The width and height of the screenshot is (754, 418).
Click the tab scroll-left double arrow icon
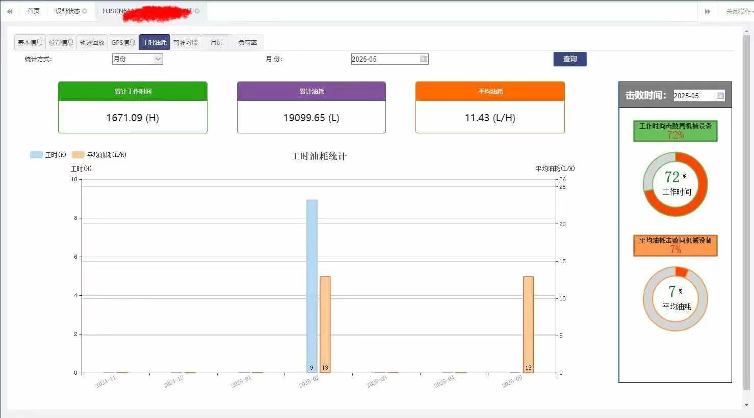point(9,11)
